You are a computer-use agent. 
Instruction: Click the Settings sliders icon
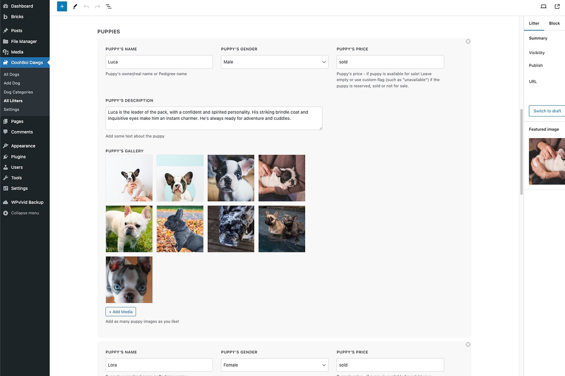coord(6,188)
